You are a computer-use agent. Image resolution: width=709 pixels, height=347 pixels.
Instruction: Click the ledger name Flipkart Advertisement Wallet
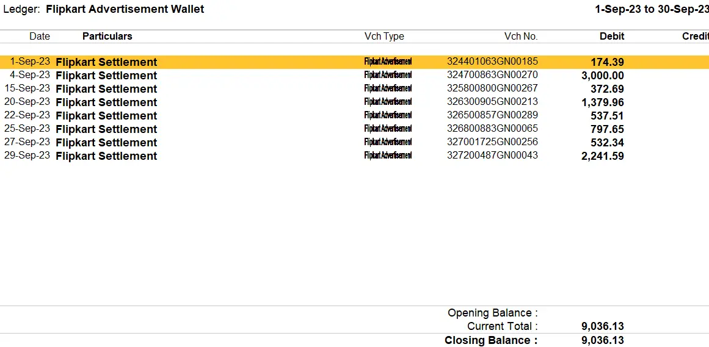tap(125, 9)
